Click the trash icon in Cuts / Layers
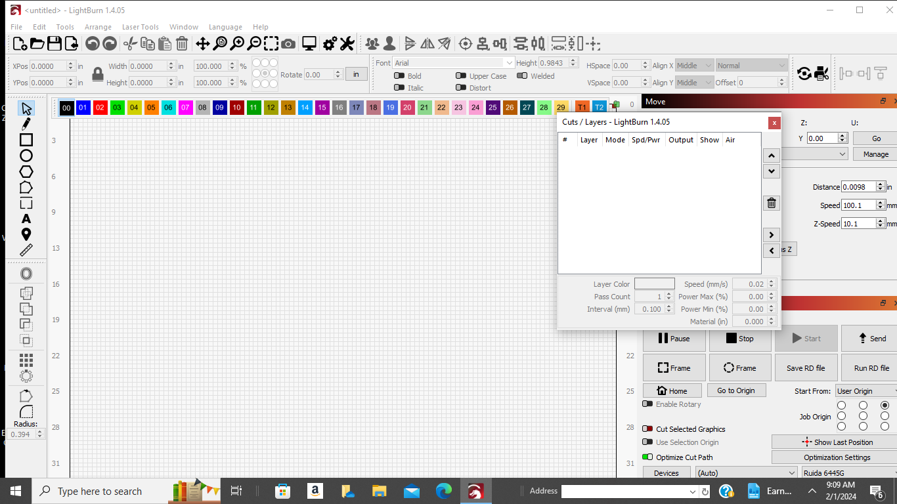Screen dimensions: 897x504 coord(772,203)
